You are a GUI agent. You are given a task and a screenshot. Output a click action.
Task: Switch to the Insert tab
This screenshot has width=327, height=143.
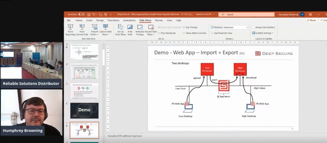click(89, 20)
